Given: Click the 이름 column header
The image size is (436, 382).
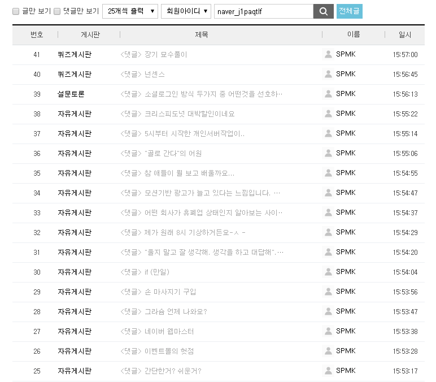Looking at the screenshot, I should [x=354, y=34].
